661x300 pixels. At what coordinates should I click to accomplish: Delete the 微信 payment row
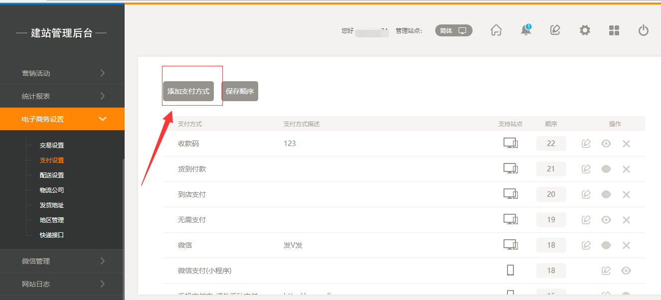point(626,245)
